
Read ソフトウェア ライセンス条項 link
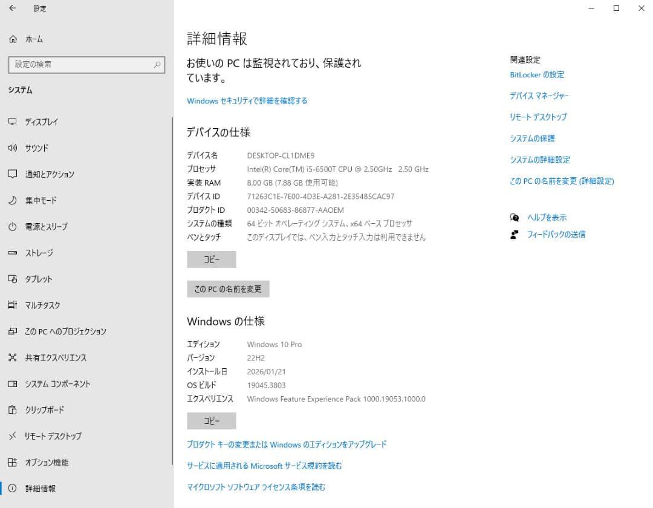(256, 487)
